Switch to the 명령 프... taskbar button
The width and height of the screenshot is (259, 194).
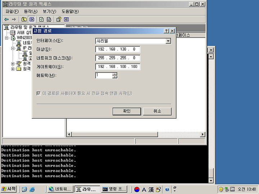pyautogui.click(x=115, y=189)
